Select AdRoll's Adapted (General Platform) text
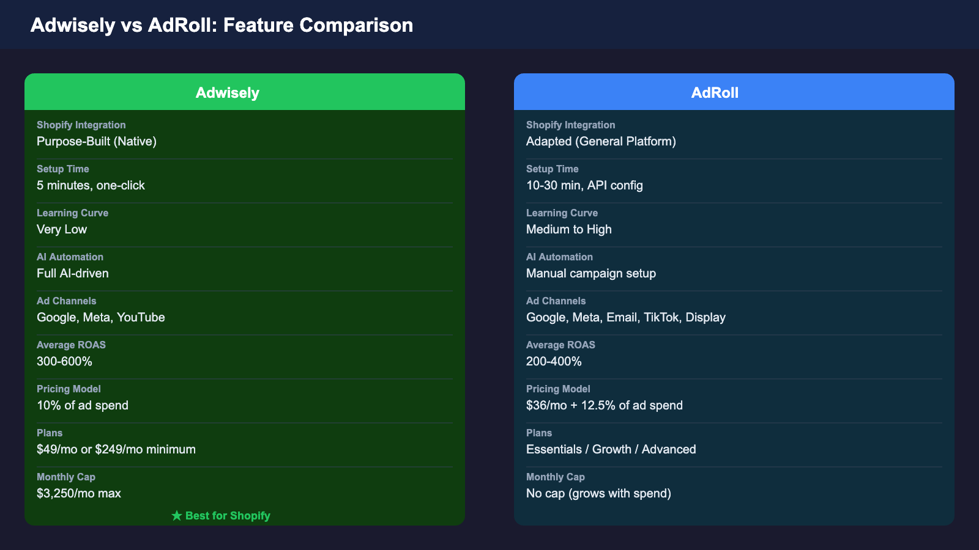Screen dimensions: 979x550 [x=601, y=141]
